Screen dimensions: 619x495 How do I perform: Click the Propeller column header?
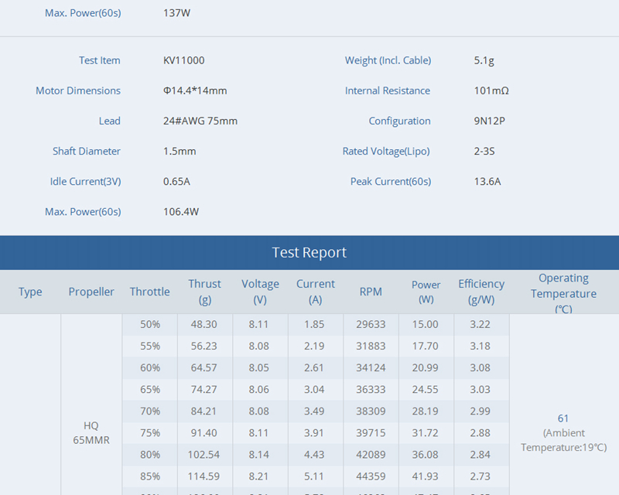click(x=91, y=292)
